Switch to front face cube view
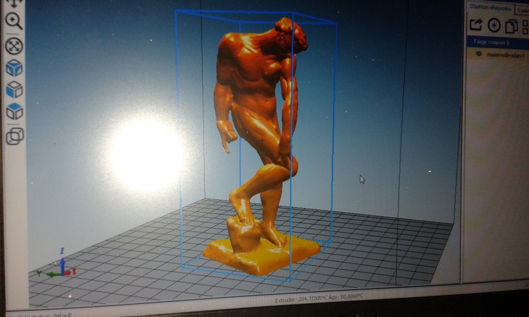Image resolution: width=529 pixels, height=317 pixels. 14,90
